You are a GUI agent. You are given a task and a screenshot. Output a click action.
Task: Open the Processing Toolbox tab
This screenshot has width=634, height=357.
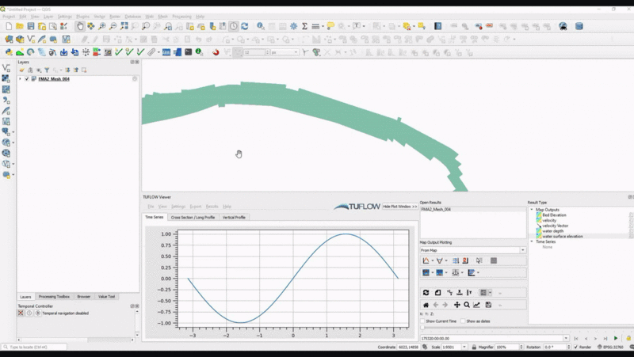point(54,296)
